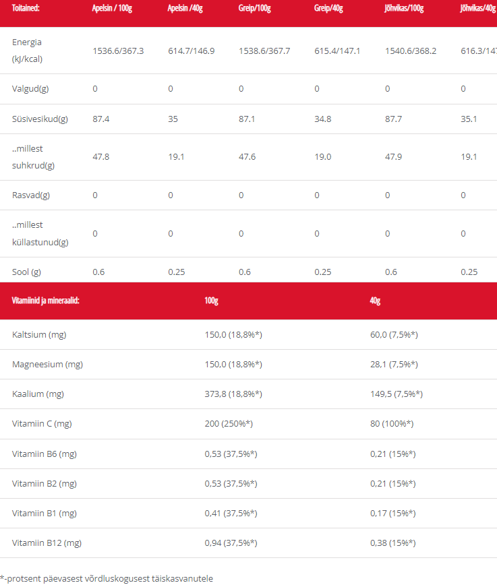Select sugar value '47.8'

101,156
